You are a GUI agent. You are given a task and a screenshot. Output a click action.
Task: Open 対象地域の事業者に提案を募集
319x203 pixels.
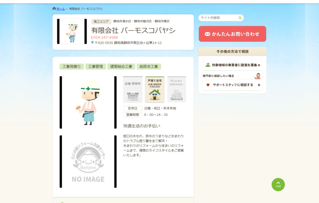232,65
